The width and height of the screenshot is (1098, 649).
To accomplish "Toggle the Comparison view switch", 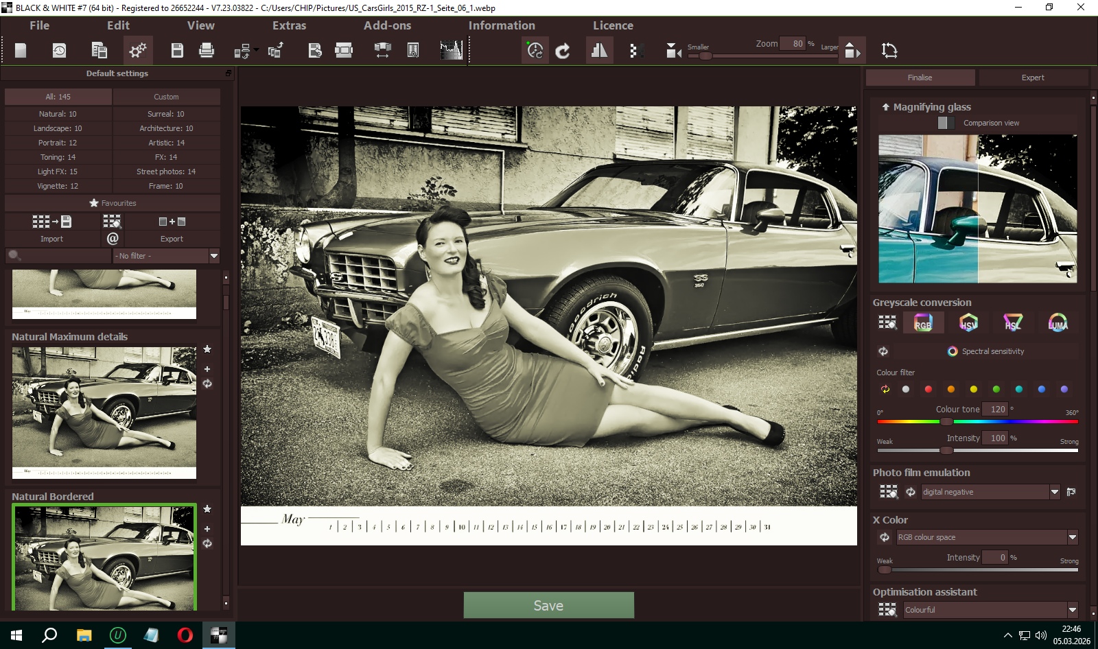I will point(946,123).
